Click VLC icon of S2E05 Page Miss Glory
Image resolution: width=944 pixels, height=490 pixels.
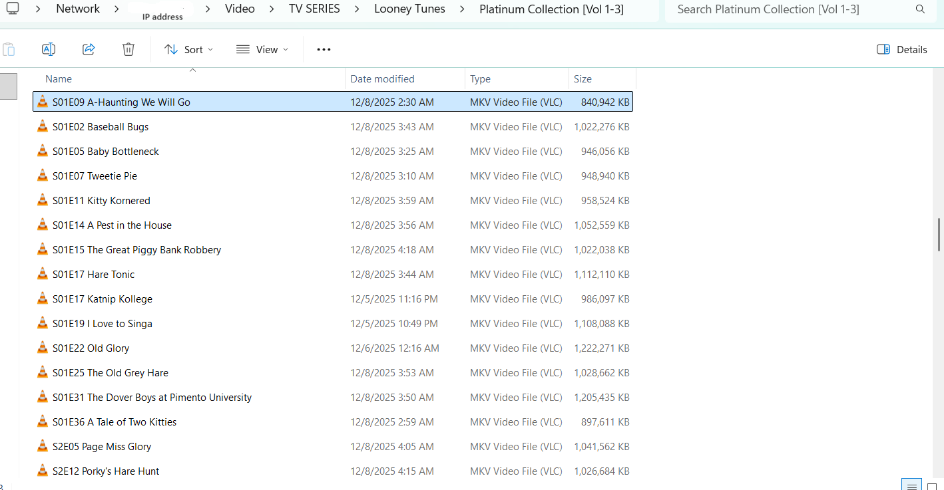pos(43,446)
